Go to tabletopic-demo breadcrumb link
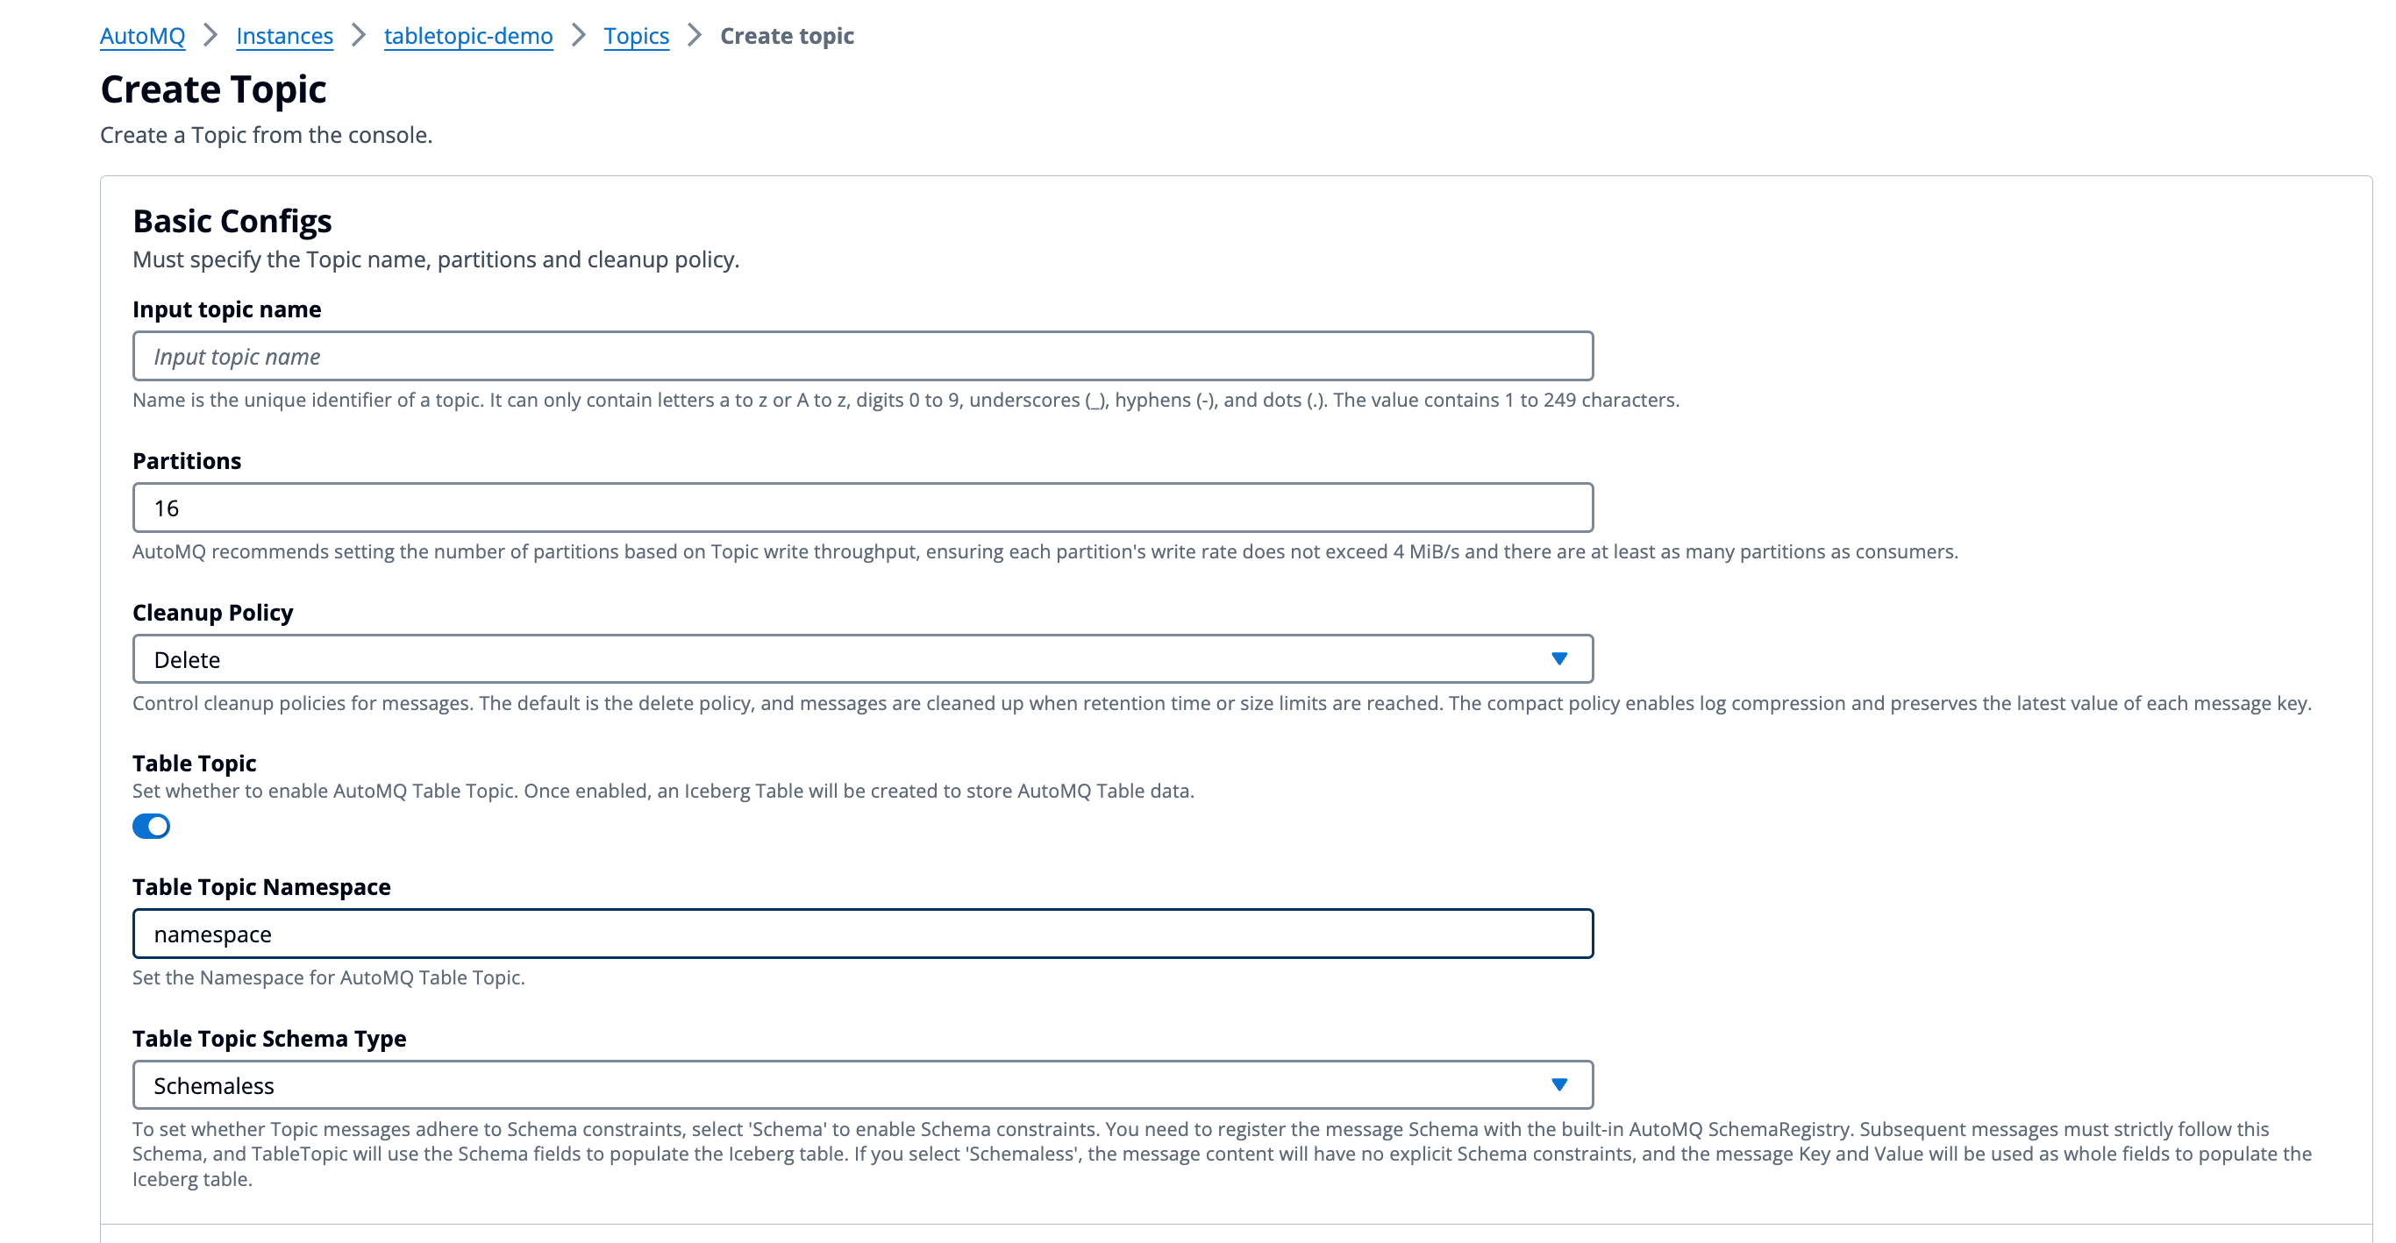This screenshot has width=2396, height=1243. pyautogui.click(x=467, y=35)
